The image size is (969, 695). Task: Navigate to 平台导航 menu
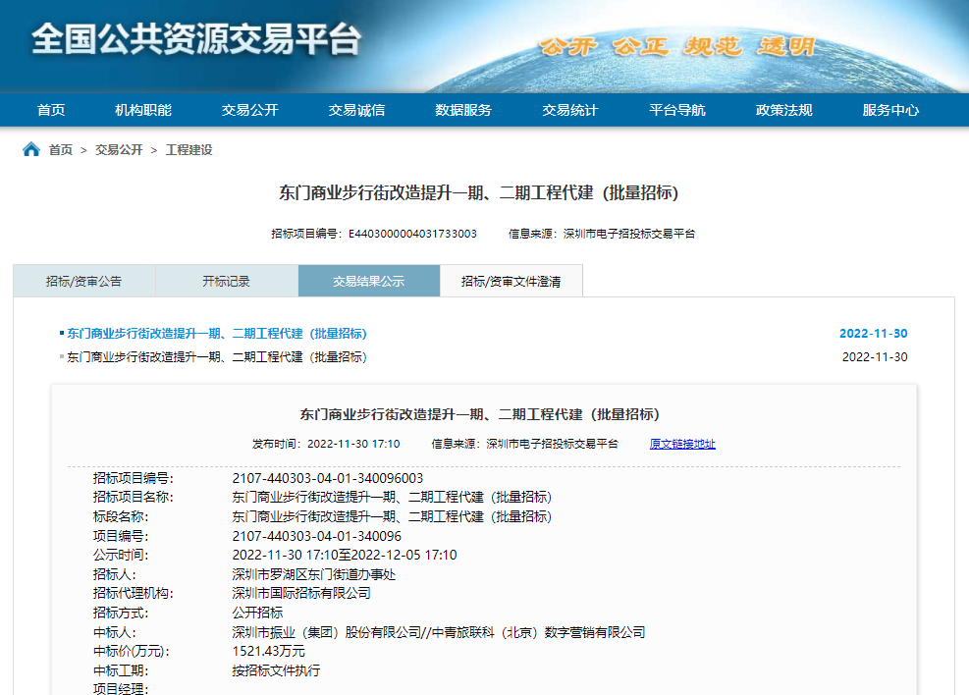coord(677,110)
